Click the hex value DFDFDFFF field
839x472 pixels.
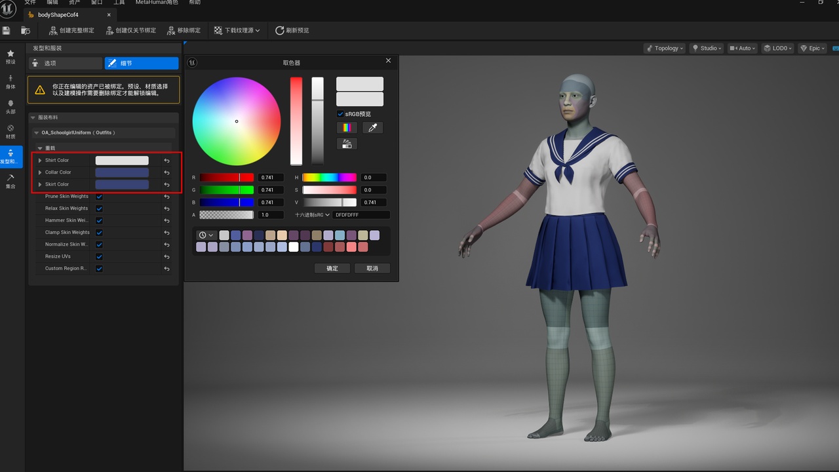coord(361,215)
